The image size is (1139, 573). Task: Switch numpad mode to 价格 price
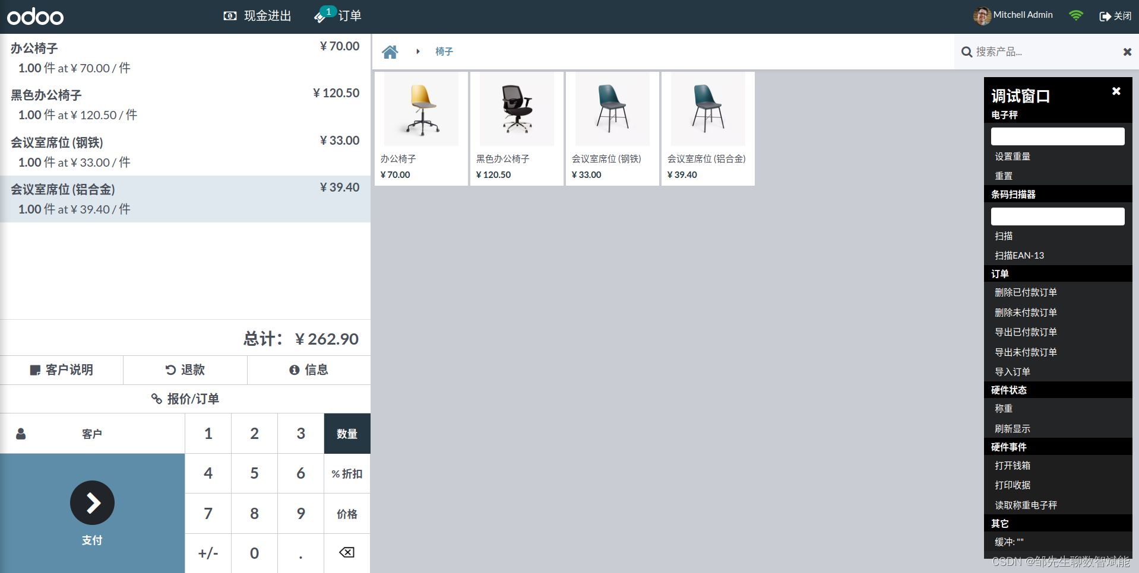pos(347,514)
